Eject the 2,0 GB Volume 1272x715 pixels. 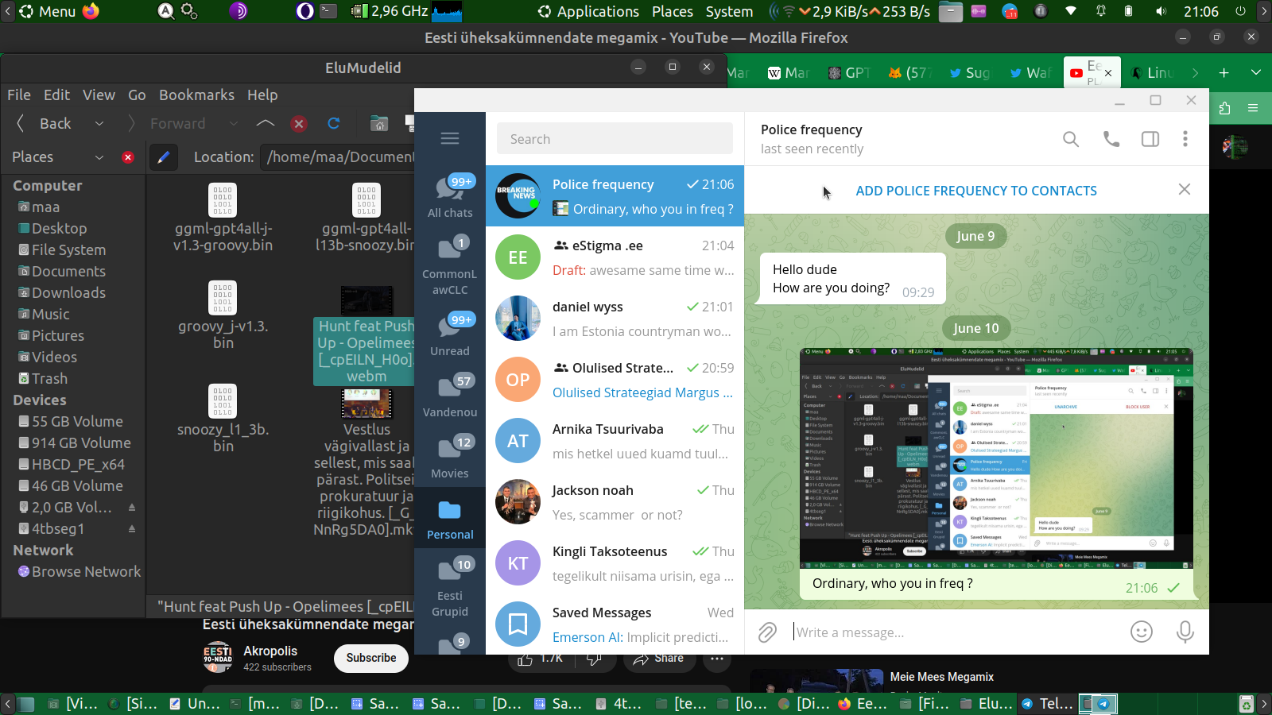(132, 507)
